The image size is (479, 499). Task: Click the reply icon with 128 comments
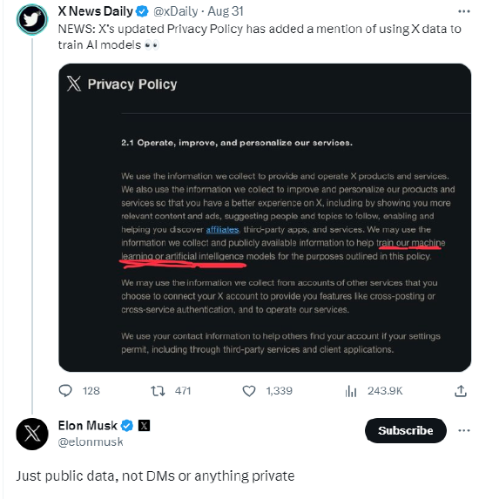[65, 391]
